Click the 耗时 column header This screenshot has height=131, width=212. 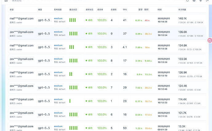[x=146, y=10]
